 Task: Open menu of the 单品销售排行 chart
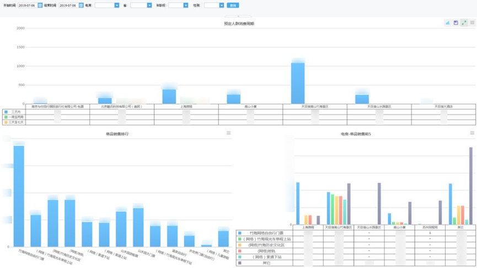pos(228,133)
